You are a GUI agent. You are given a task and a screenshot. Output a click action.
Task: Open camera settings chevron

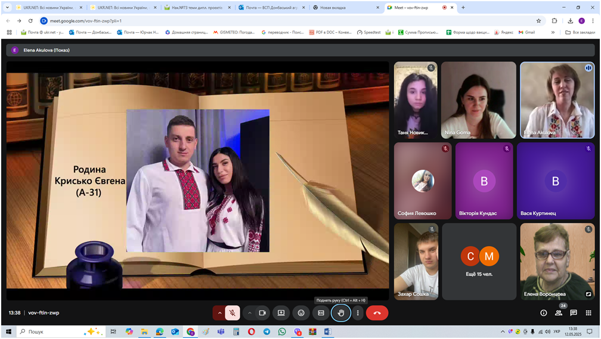[249, 313]
